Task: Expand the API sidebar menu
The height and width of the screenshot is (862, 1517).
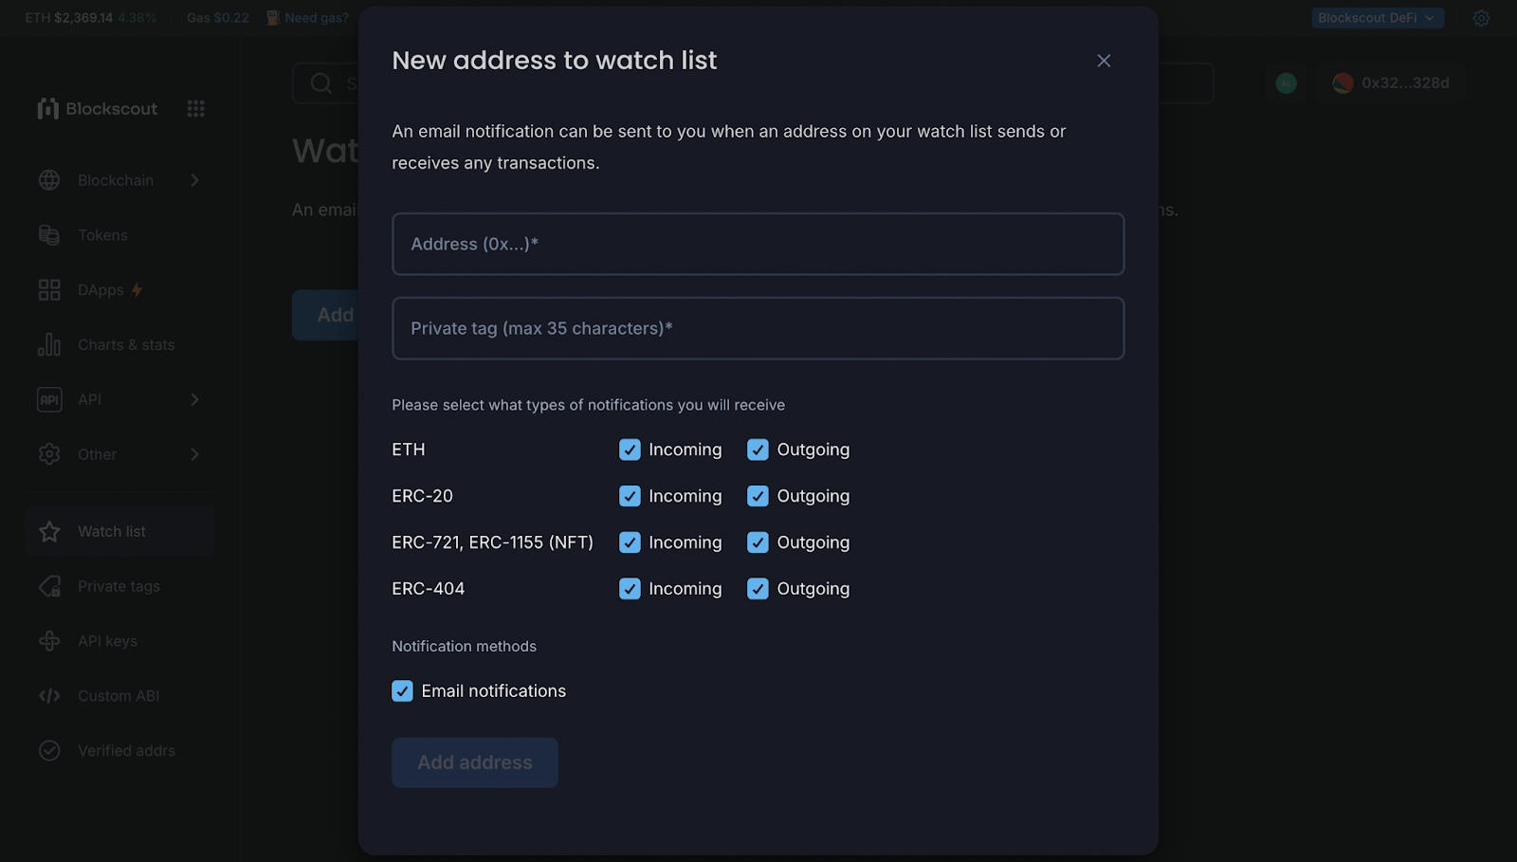Action: click(x=90, y=399)
